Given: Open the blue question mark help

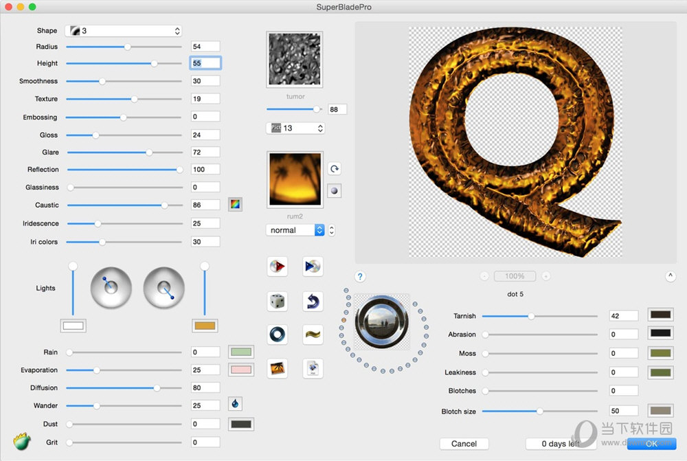Looking at the screenshot, I should [360, 277].
